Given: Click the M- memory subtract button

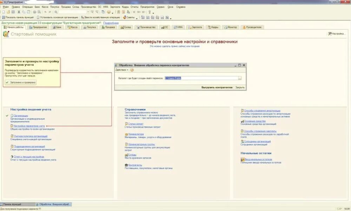Looking at the screenshot, I should click(144, 12).
